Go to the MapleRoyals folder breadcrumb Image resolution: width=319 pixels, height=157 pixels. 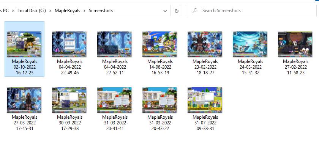point(68,11)
